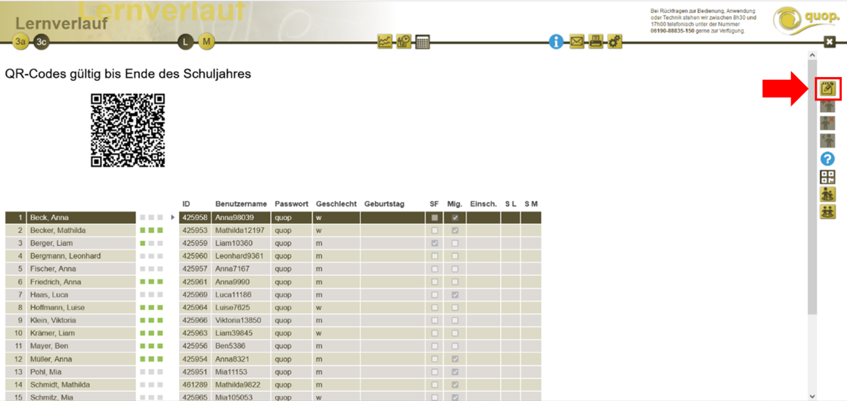Screen dimensions: 847x401
Task: Toggle SF checkbox for Berger, Liam
Action: pos(435,243)
